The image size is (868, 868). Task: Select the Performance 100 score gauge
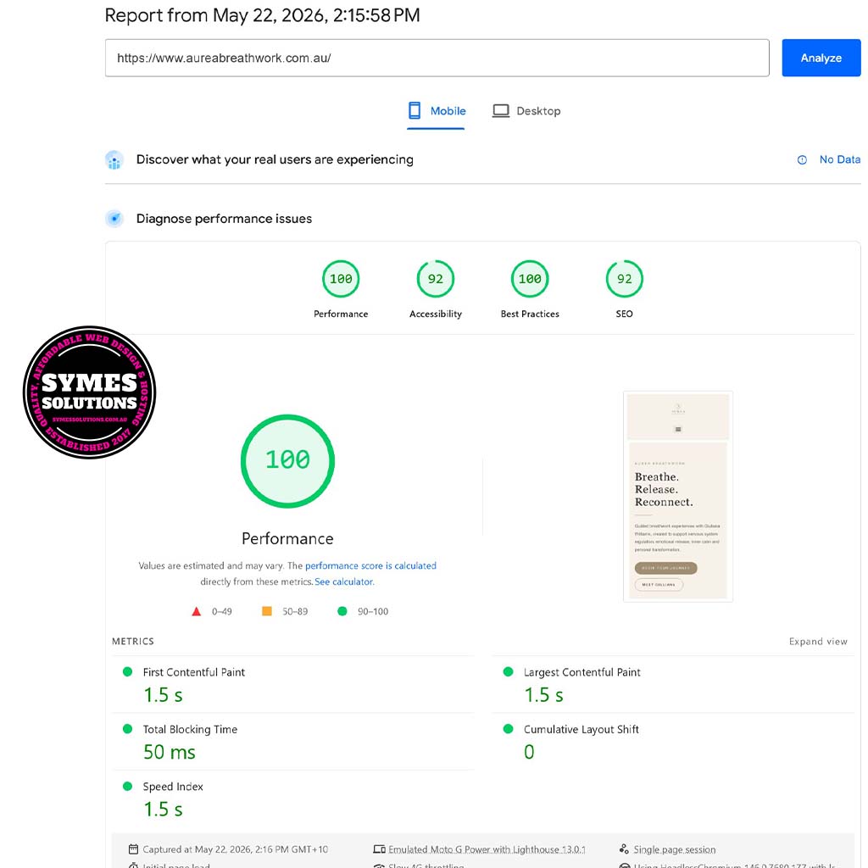(341, 279)
